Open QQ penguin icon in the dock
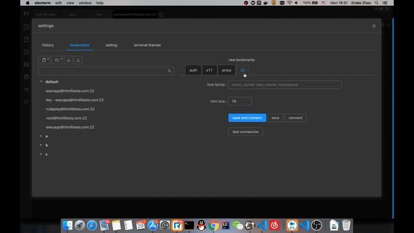Viewport: 414px width, 233px height. (x=201, y=225)
